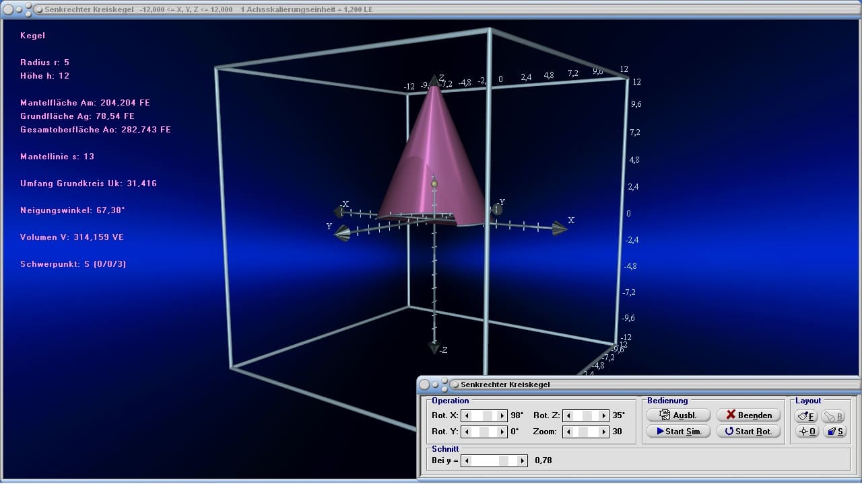The width and height of the screenshot is (862, 484).
Task: Click the Schnitt 'Bei y' slider thumb
Action: (x=504, y=460)
